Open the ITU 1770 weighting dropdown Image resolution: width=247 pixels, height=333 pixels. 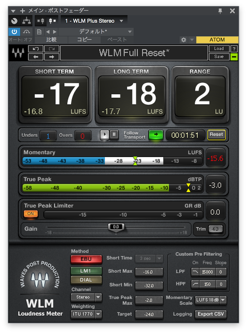click(86, 314)
